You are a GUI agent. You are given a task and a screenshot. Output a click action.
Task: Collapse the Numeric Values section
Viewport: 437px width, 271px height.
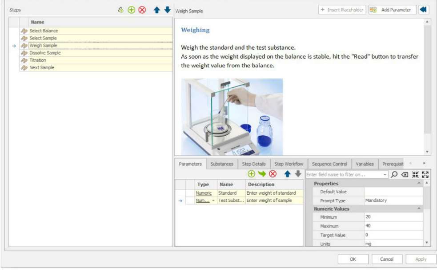tap(419, 209)
